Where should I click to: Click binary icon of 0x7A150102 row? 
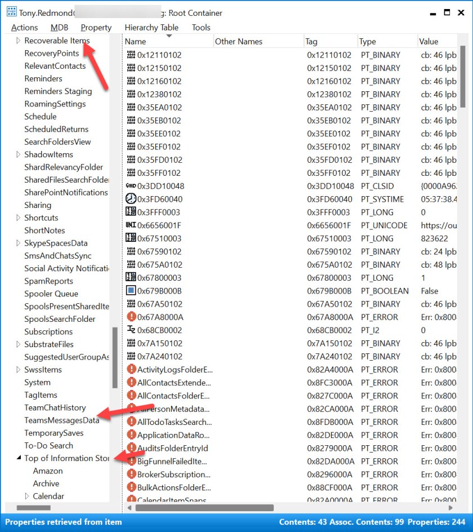click(131, 343)
